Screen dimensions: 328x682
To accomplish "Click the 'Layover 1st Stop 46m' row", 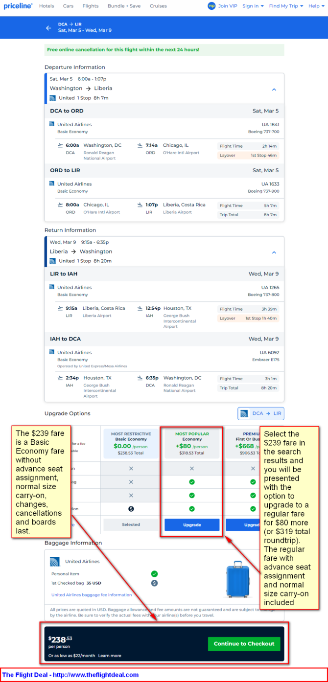I will pyautogui.click(x=248, y=155).
